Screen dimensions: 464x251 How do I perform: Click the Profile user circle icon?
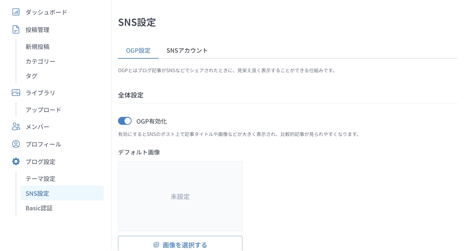point(16,144)
